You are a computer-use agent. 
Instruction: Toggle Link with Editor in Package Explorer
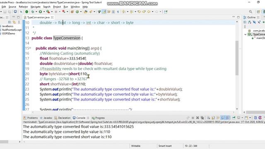[x=14, y=22]
